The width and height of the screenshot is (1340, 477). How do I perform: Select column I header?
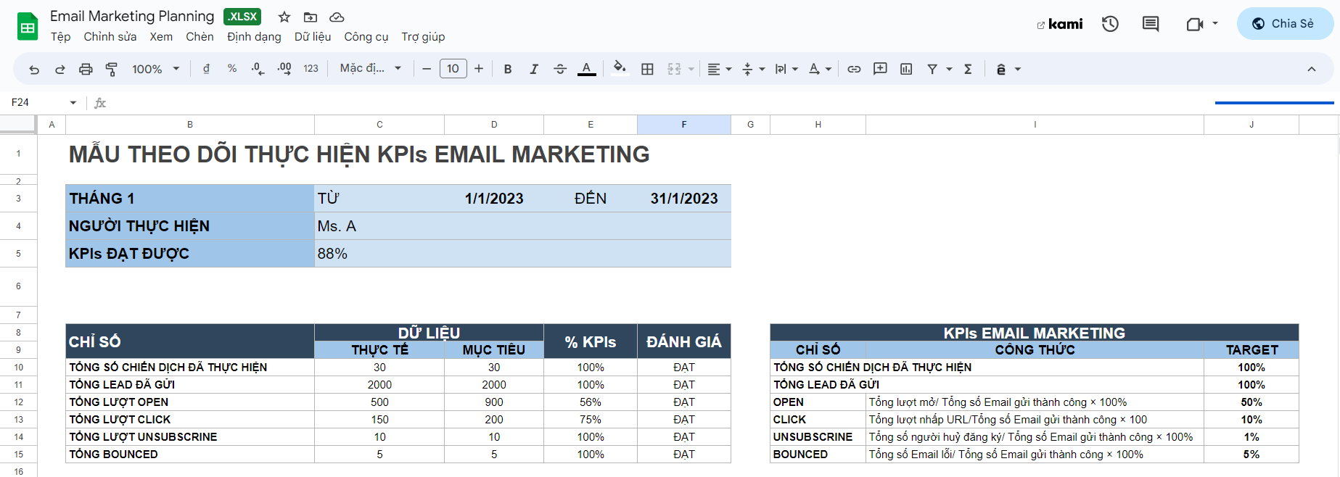1035,125
